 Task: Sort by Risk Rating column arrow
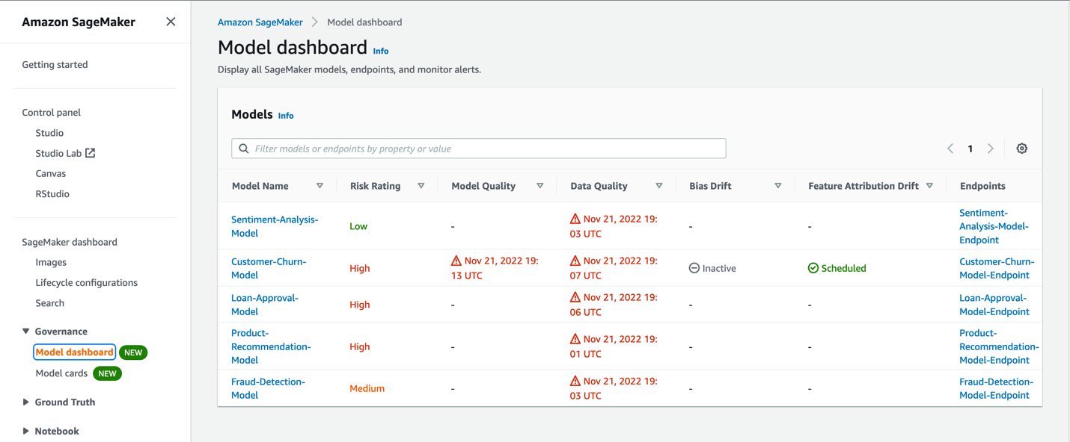click(x=421, y=186)
